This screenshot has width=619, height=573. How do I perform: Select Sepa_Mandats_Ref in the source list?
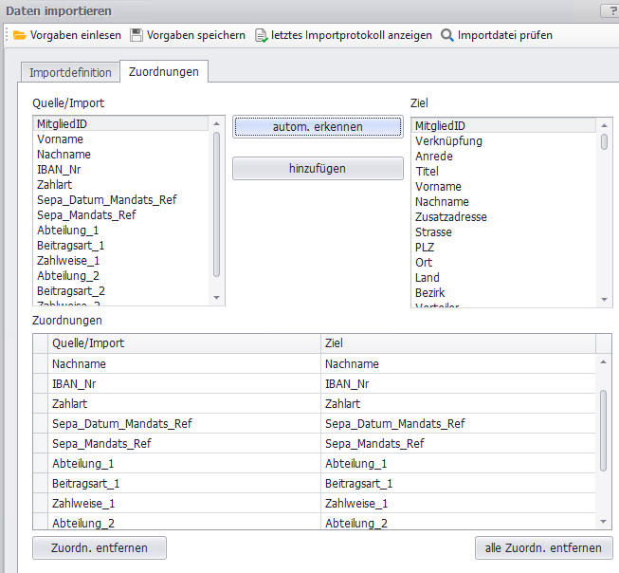pos(86,215)
